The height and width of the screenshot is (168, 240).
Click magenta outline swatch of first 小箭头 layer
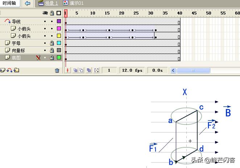point(59,29)
